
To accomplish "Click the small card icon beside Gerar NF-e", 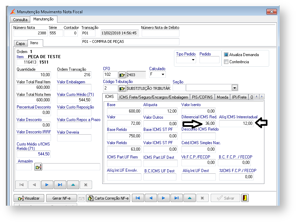I will [82, 198].
